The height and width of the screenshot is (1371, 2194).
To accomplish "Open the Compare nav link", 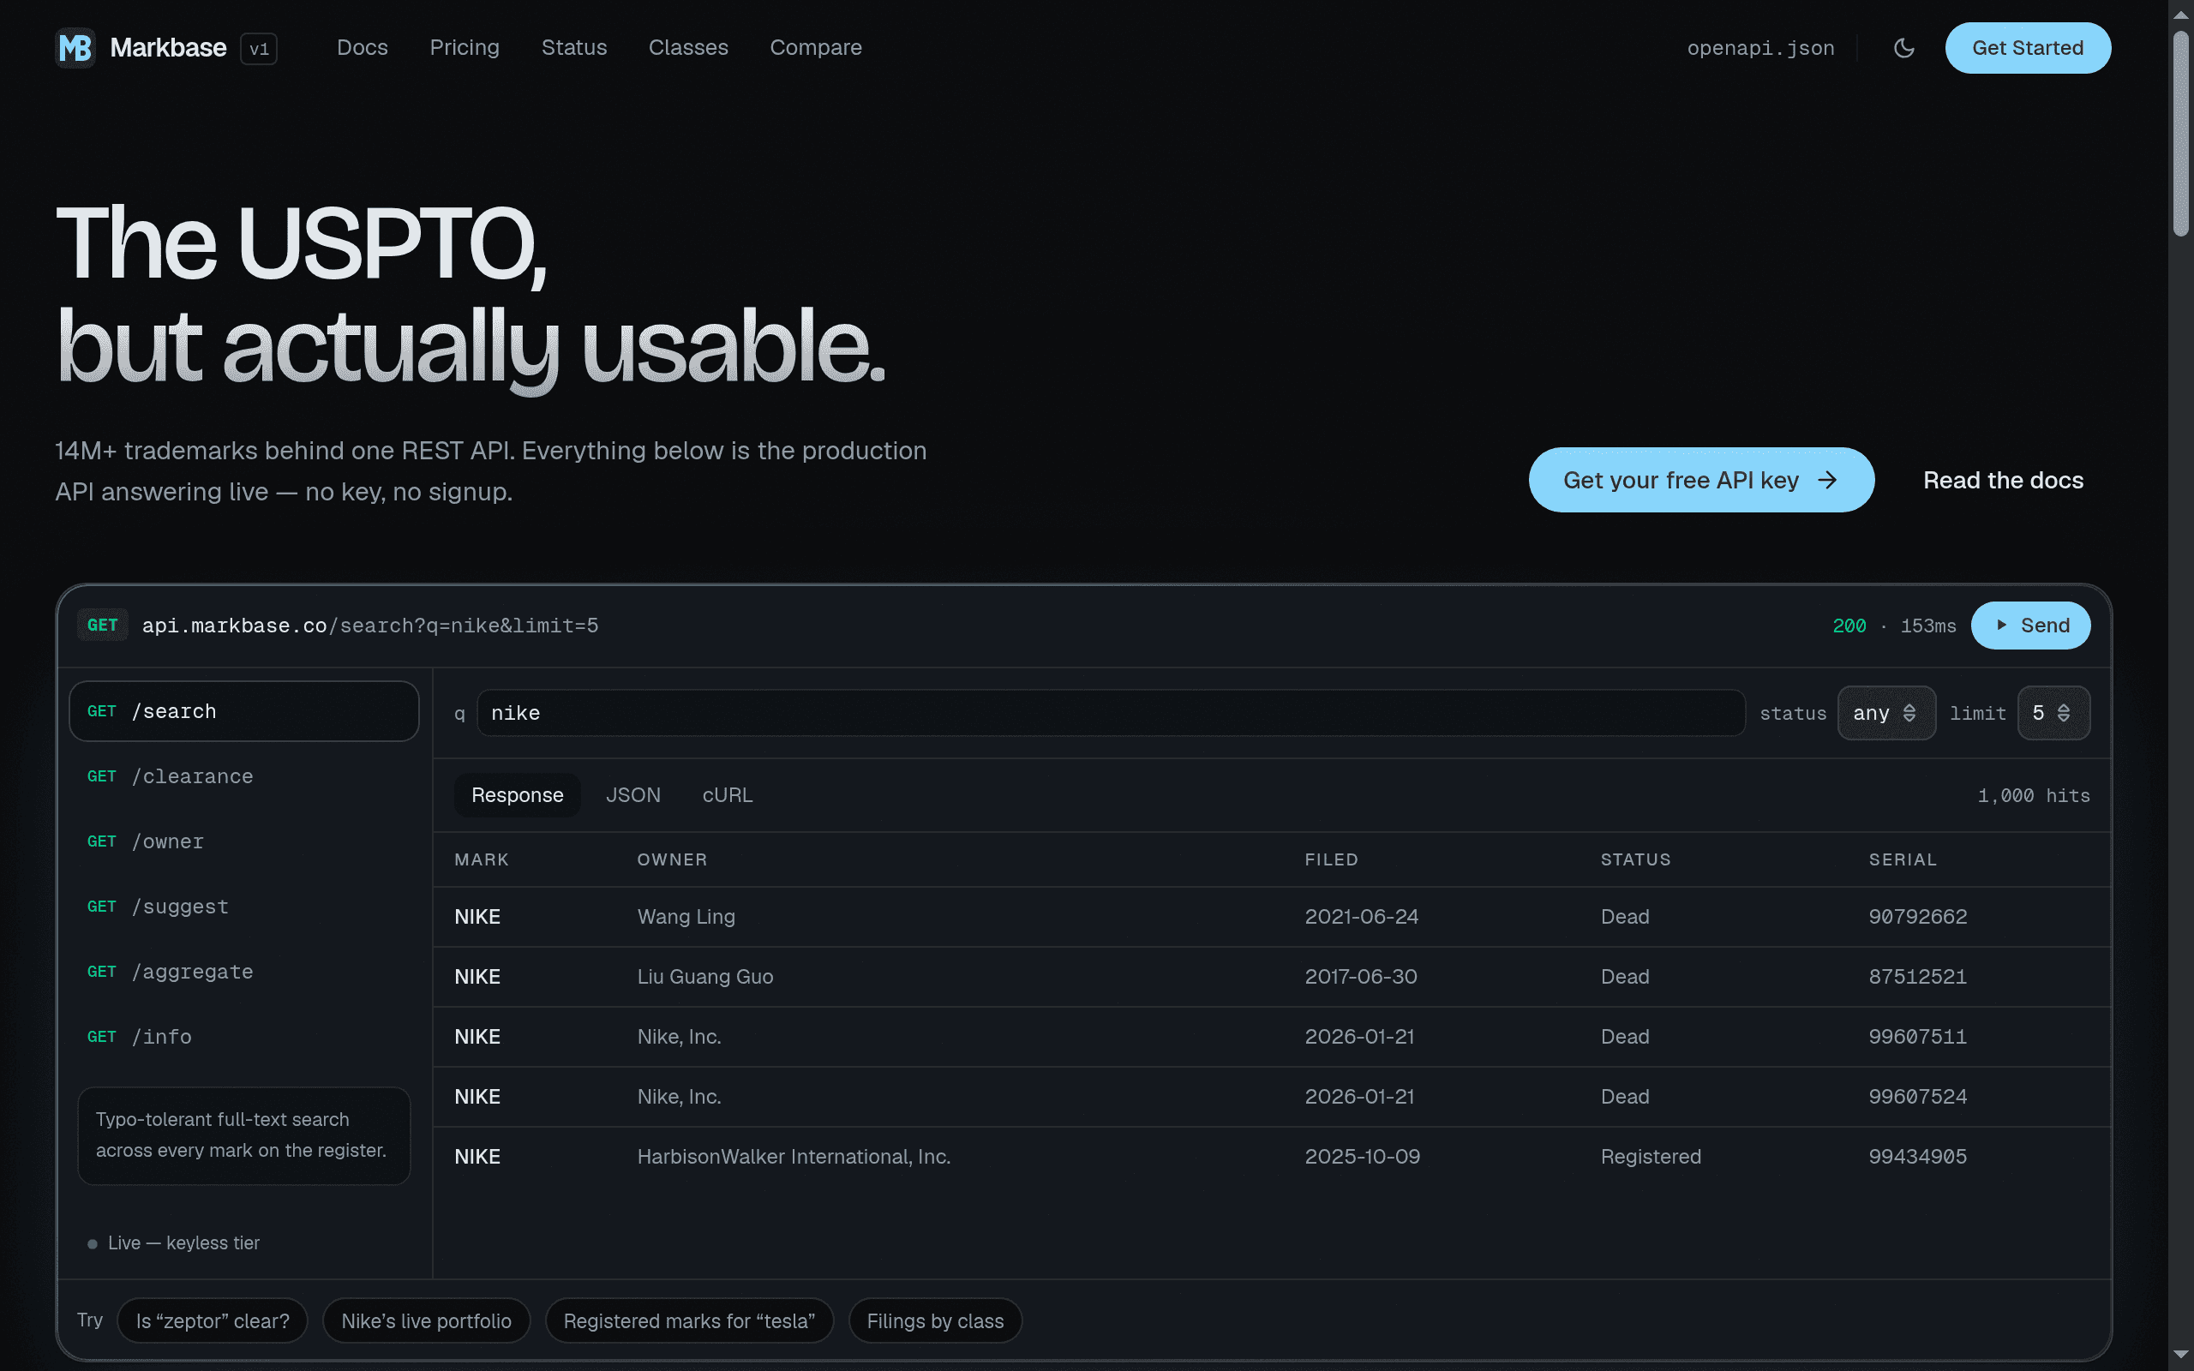I will (x=816, y=47).
